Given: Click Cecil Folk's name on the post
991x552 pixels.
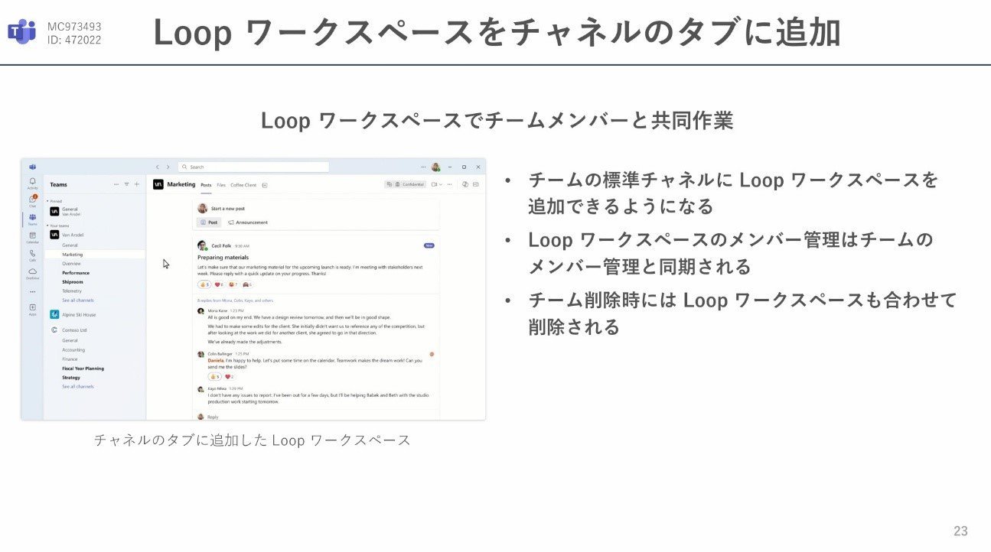Looking at the screenshot, I should tap(221, 246).
